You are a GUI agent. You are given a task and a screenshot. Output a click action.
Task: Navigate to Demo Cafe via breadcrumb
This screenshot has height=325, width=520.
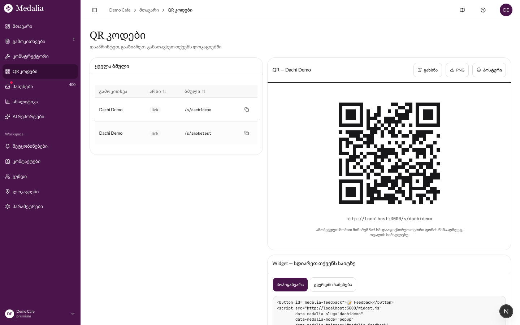pyautogui.click(x=120, y=10)
